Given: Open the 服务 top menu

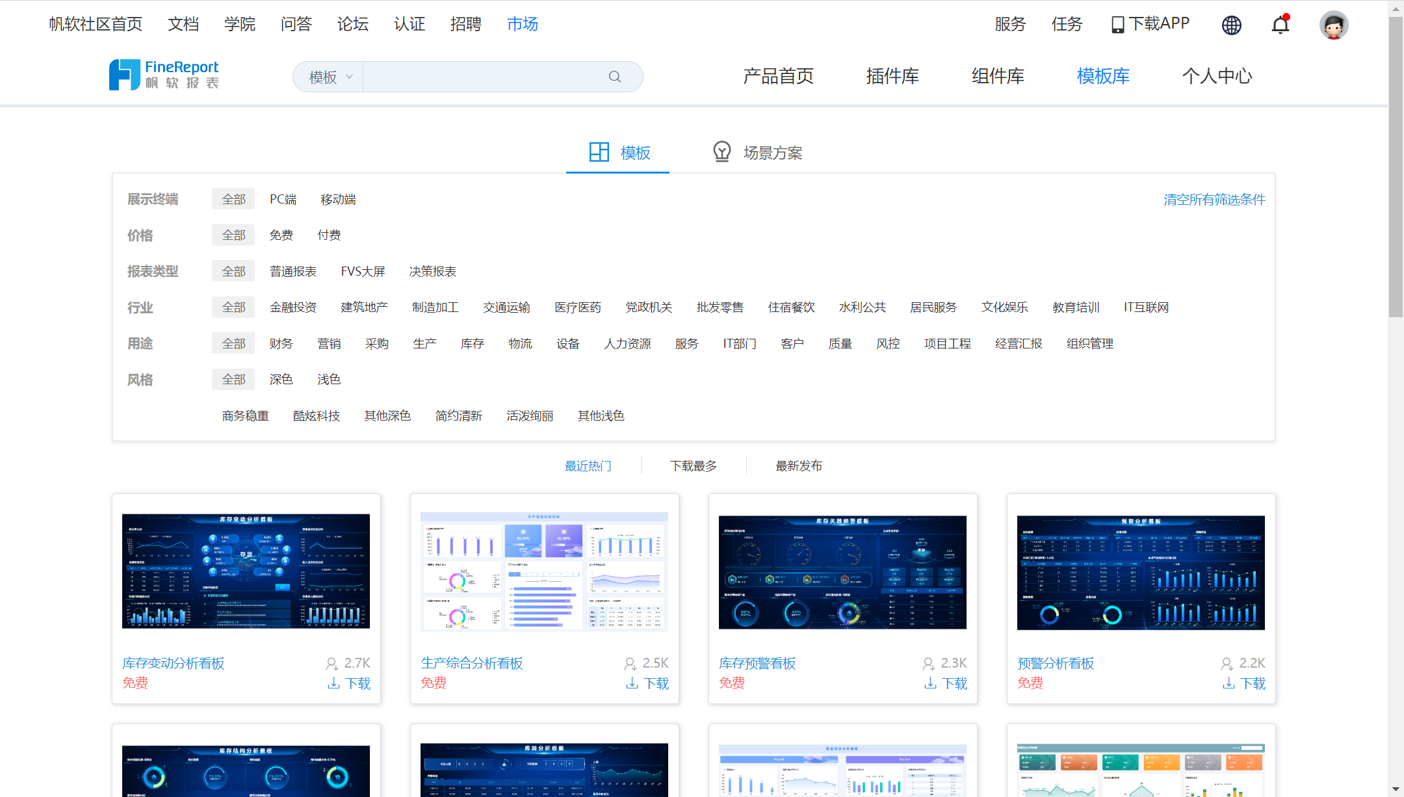Looking at the screenshot, I should tap(1010, 24).
